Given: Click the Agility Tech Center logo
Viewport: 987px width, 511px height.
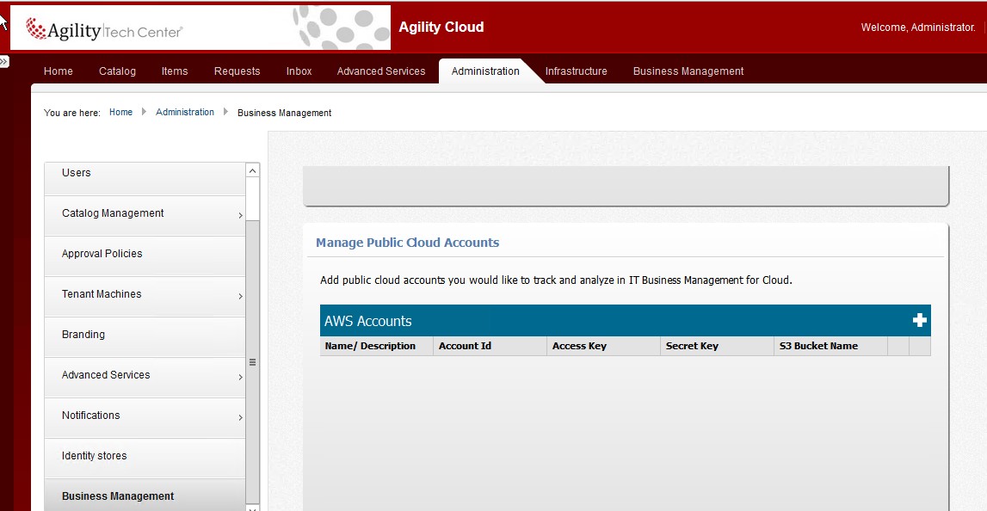Looking at the screenshot, I should [x=104, y=30].
